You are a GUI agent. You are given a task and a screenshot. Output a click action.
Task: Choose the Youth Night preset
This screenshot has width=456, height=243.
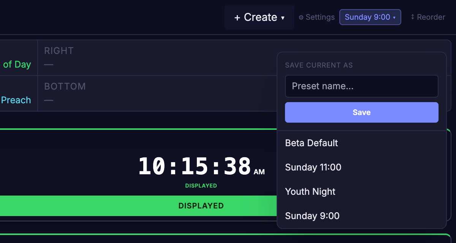coord(362,192)
